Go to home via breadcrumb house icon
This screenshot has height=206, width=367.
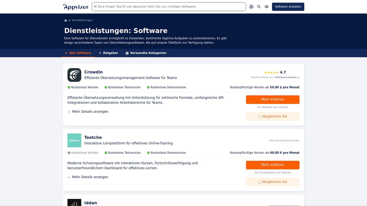[x=66, y=20]
